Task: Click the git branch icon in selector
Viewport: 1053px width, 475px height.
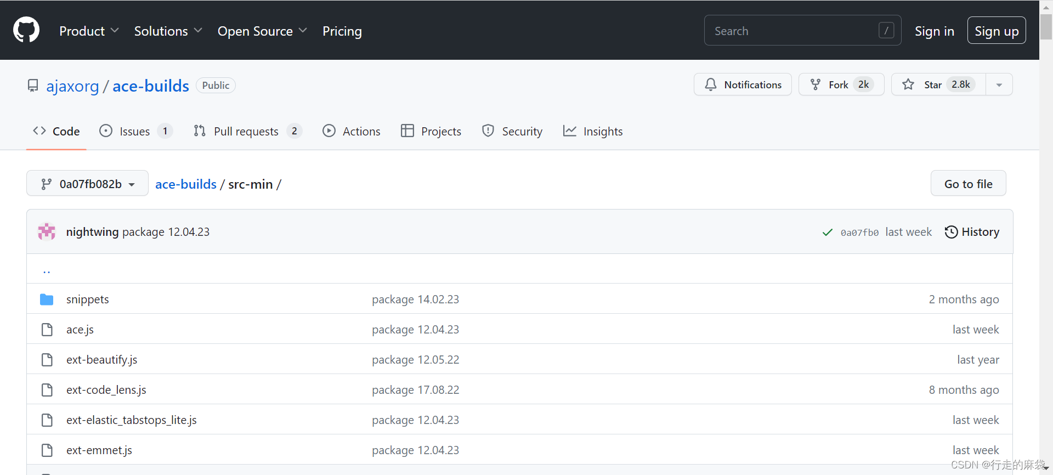Action: click(47, 184)
